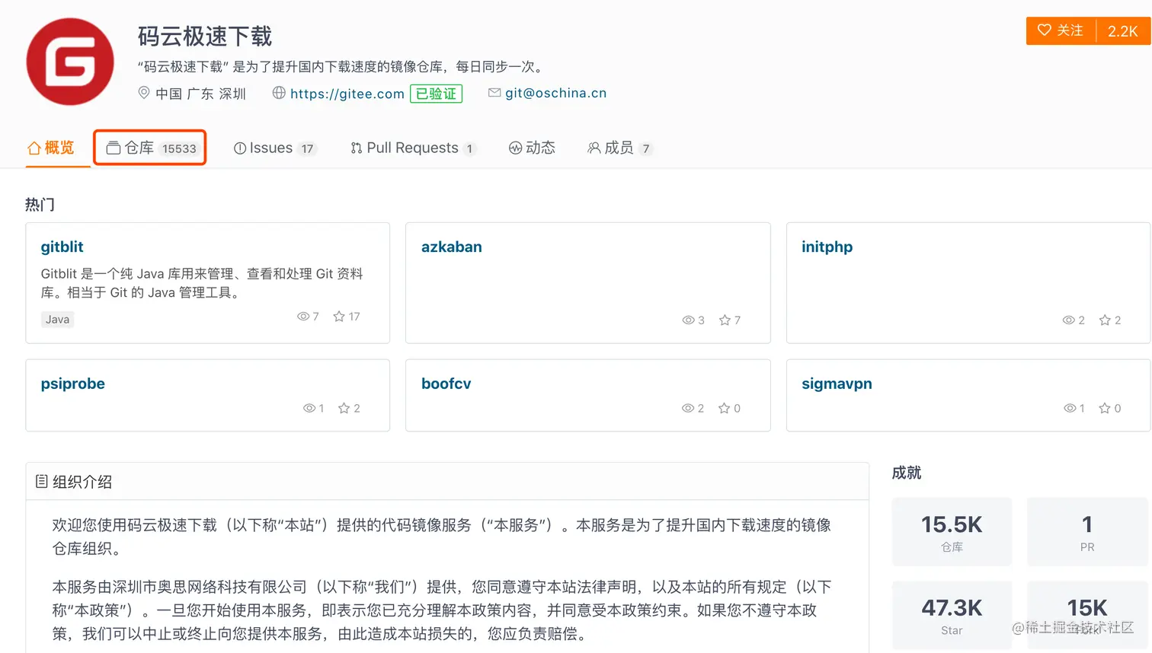Click the orange 关注 follow button
The height and width of the screenshot is (653, 1152).
pos(1061,30)
